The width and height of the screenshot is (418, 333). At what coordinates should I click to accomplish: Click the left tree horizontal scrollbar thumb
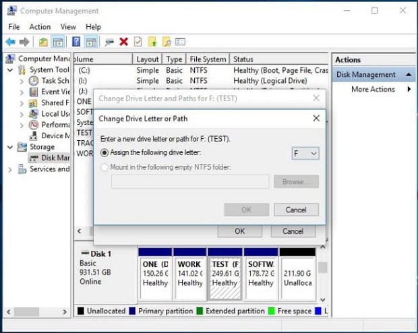tap(27, 311)
